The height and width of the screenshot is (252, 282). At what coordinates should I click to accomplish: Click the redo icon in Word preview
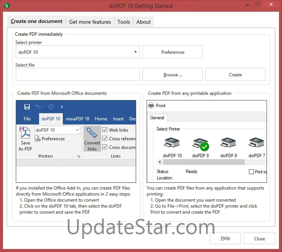click(x=51, y=107)
